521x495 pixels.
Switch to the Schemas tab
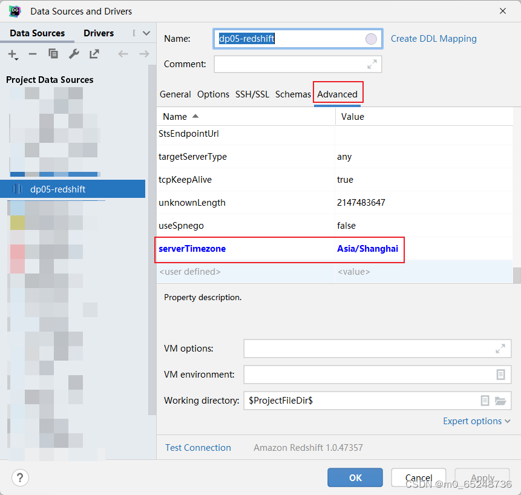pos(293,94)
